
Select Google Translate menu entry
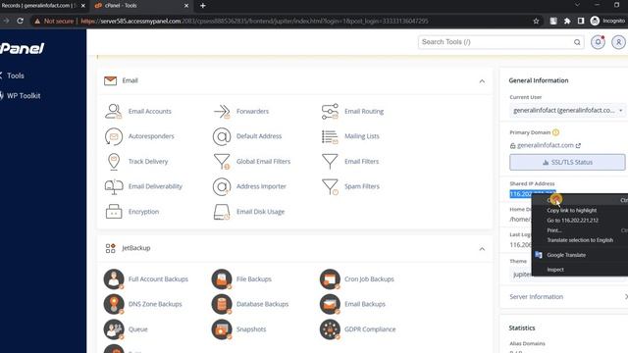click(x=566, y=255)
